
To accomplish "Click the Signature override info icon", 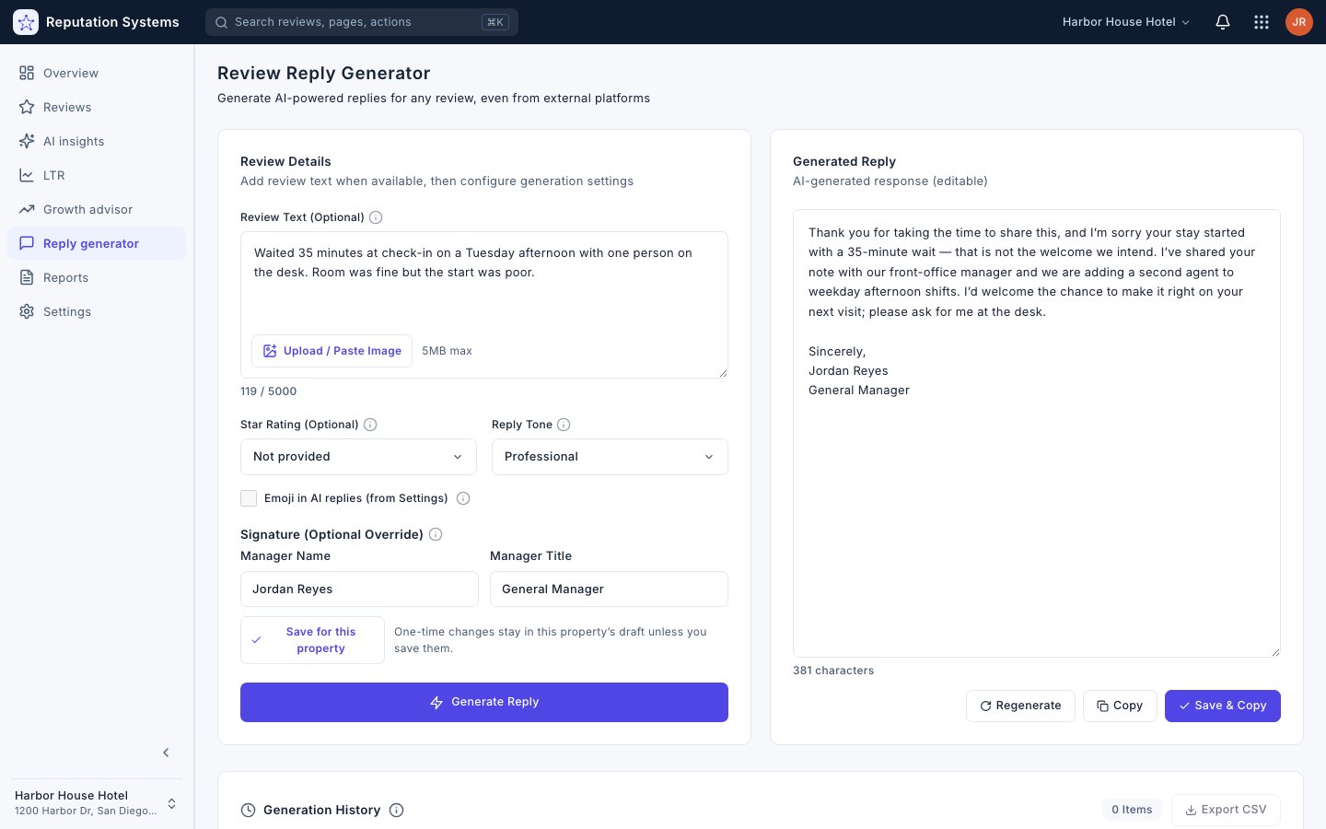I will (436, 534).
